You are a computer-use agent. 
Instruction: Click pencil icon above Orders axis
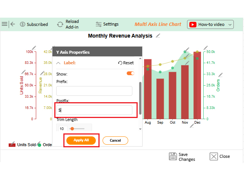click(x=206, y=48)
